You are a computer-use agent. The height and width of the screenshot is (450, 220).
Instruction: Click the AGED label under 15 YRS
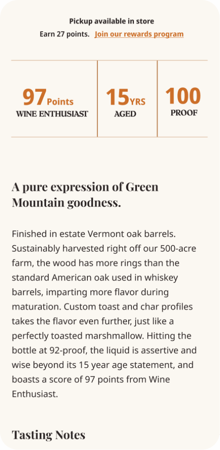coord(125,114)
